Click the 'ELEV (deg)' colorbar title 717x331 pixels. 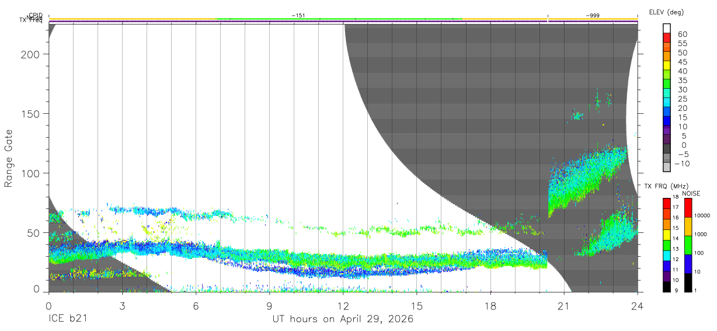coord(666,12)
